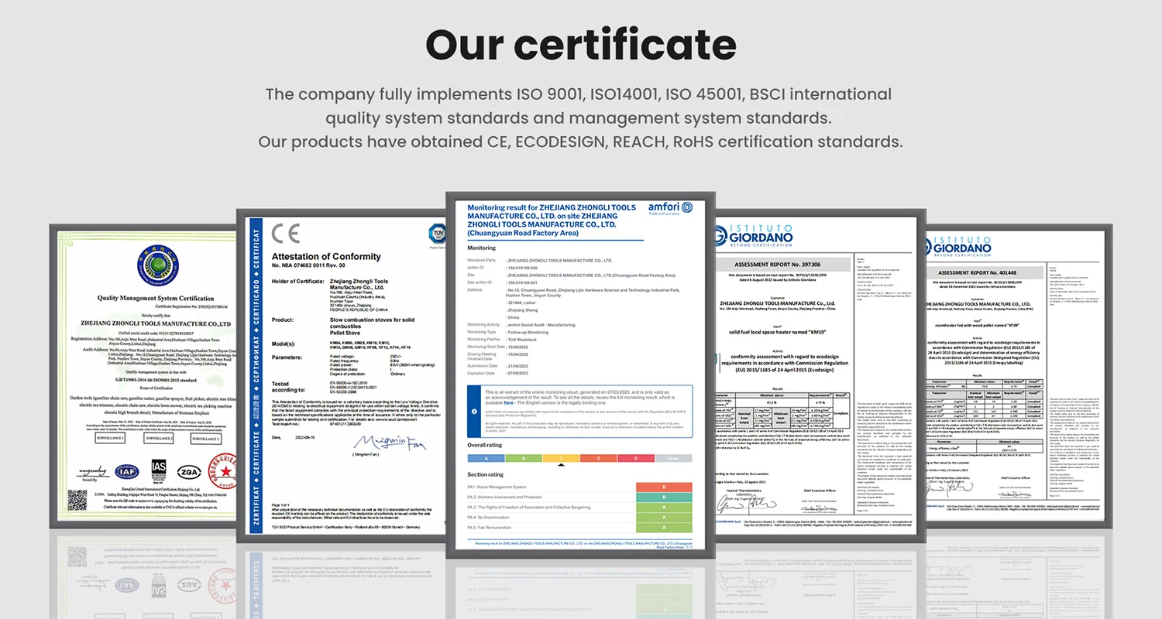Click the Mingmin Fan signature

click(x=380, y=442)
